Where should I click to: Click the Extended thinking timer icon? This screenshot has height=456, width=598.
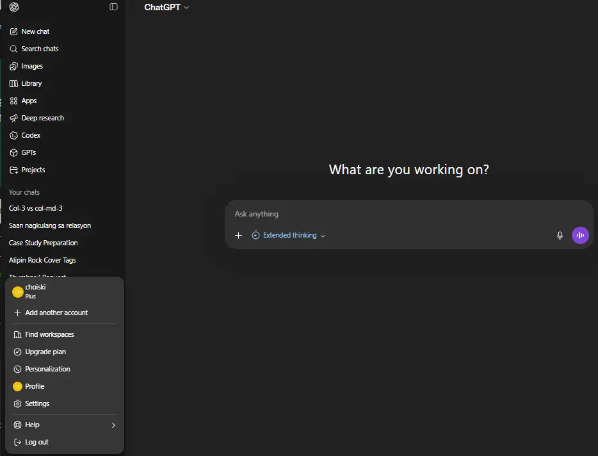(x=255, y=236)
